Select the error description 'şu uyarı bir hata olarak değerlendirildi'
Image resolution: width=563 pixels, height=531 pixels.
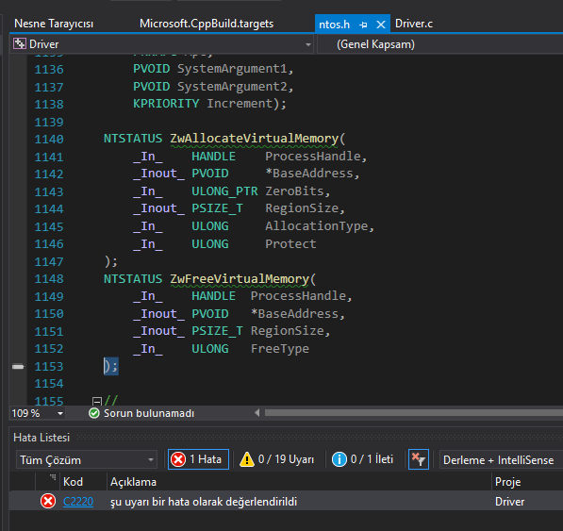204,502
